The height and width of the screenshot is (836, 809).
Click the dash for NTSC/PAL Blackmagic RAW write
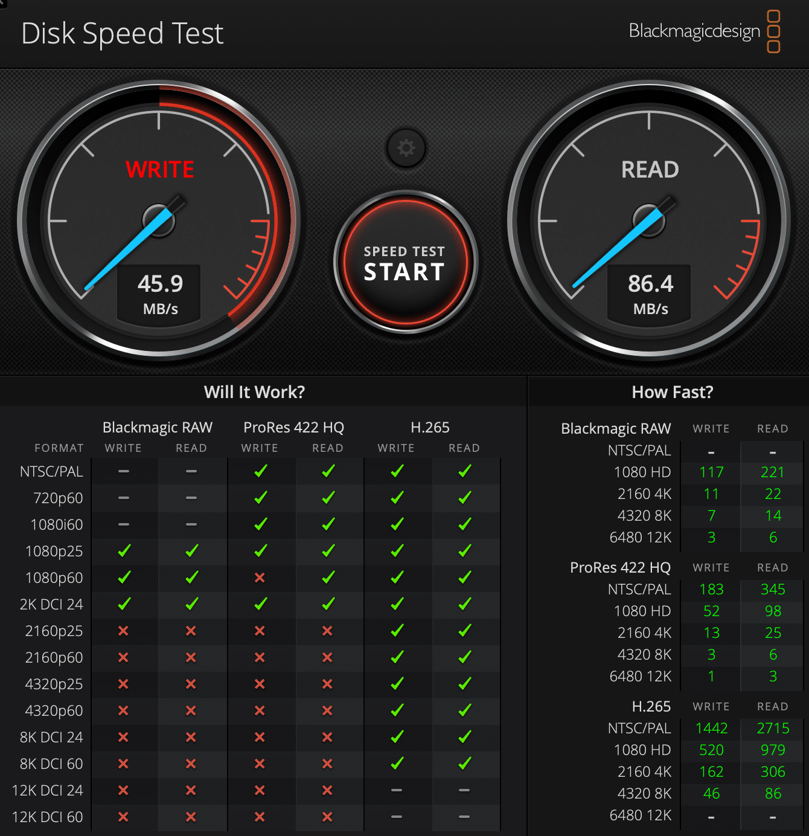pos(124,471)
